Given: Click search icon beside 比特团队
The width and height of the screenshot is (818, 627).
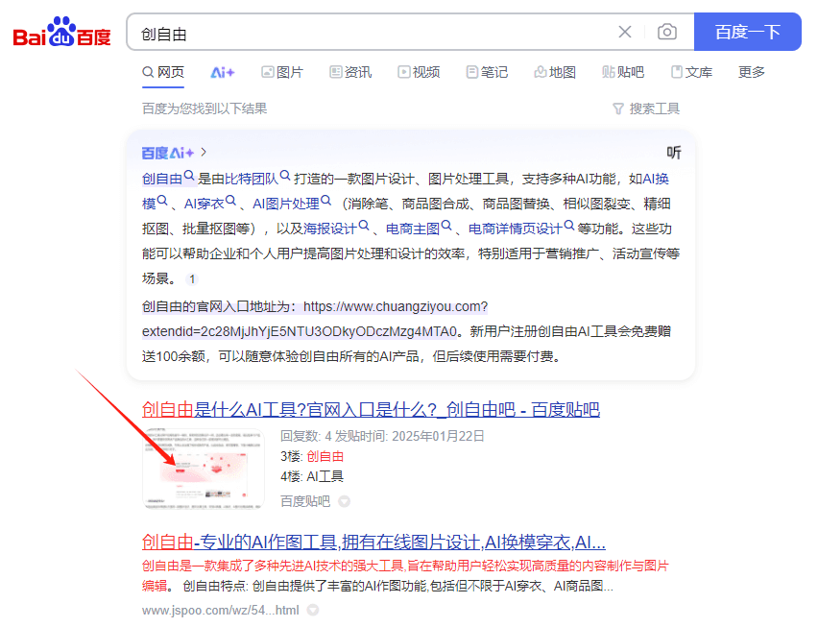Looking at the screenshot, I should 285,178.
